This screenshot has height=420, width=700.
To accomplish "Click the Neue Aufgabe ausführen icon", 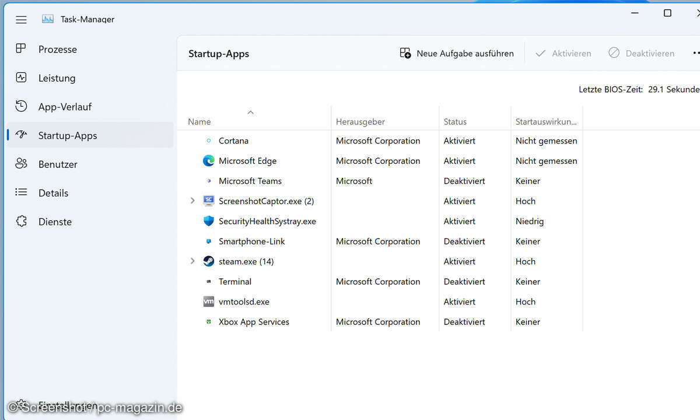I will pyautogui.click(x=405, y=53).
